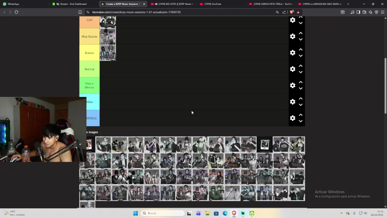Close the Create a BZRP Music Sessions tab
Viewport: 387px width, 218px height.
[x=144, y=4]
